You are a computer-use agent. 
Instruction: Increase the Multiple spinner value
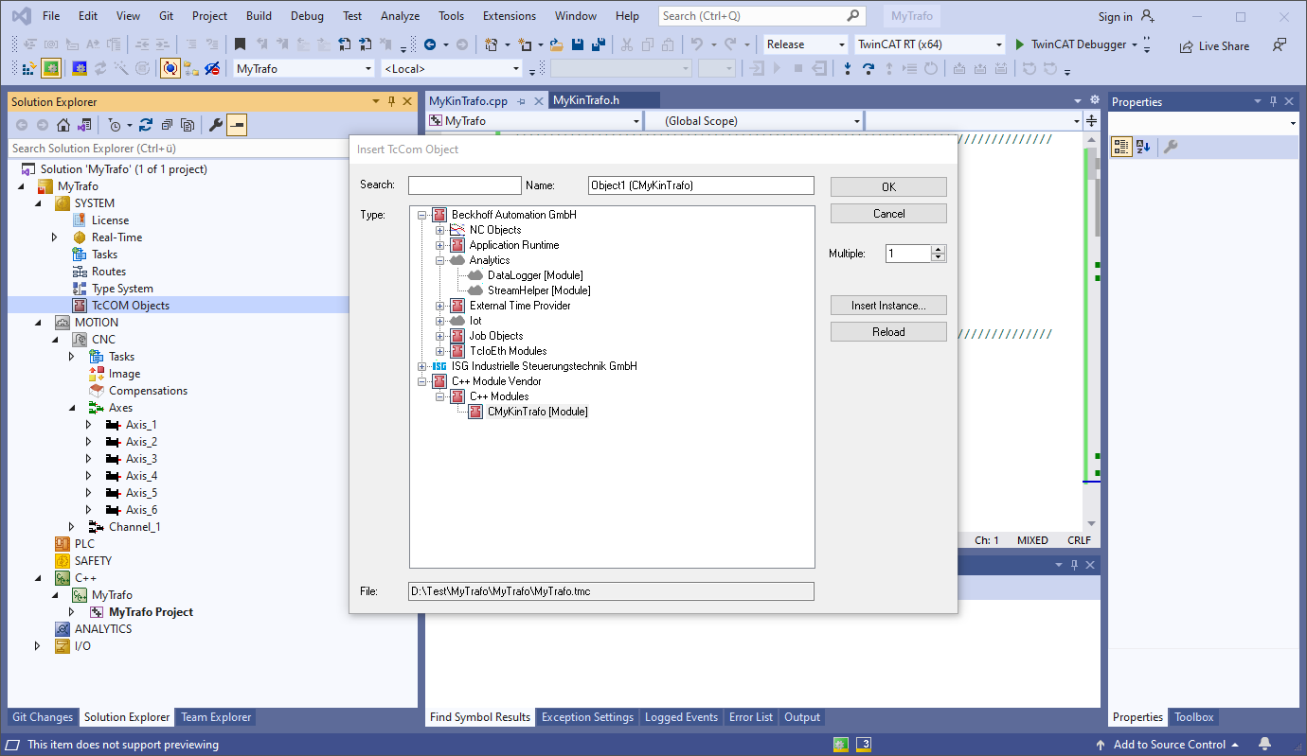tap(939, 250)
